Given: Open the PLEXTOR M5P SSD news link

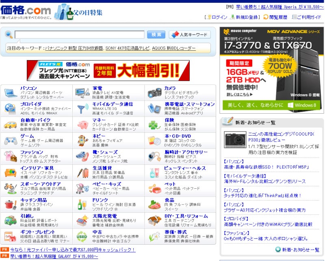Looking at the screenshot, I should point(266,167).
